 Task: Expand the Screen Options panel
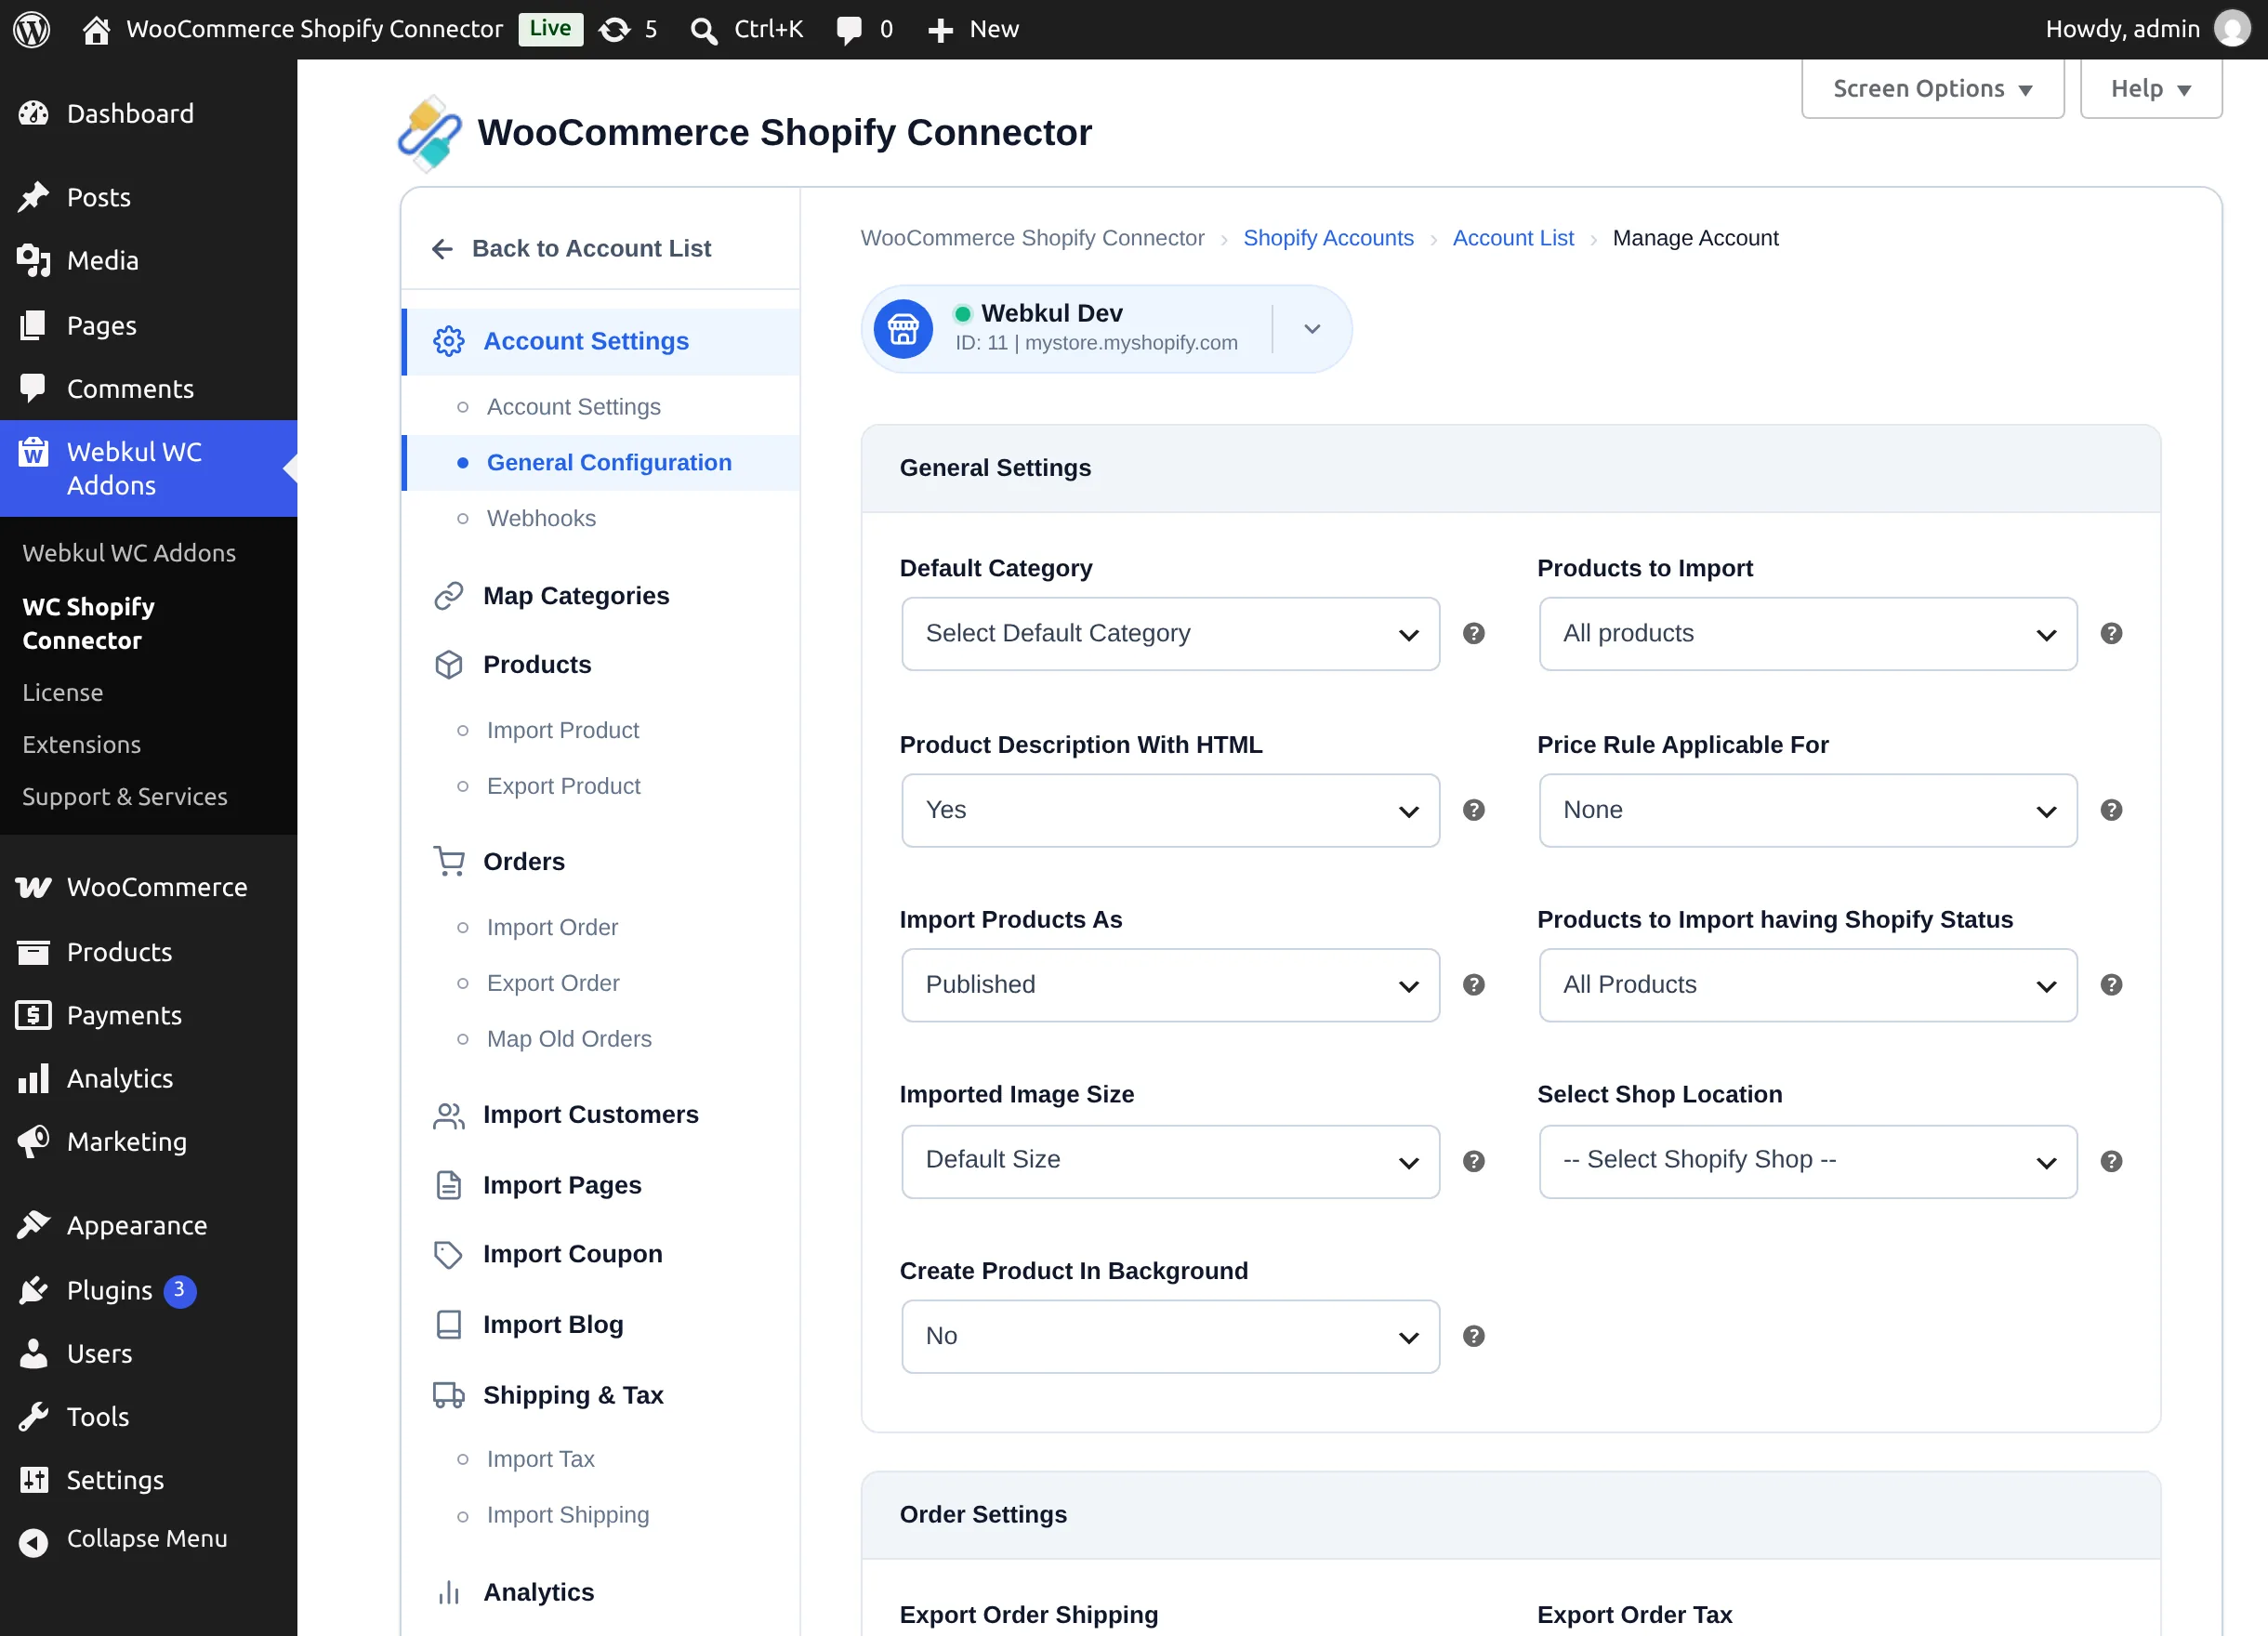click(x=1932, y=89)
